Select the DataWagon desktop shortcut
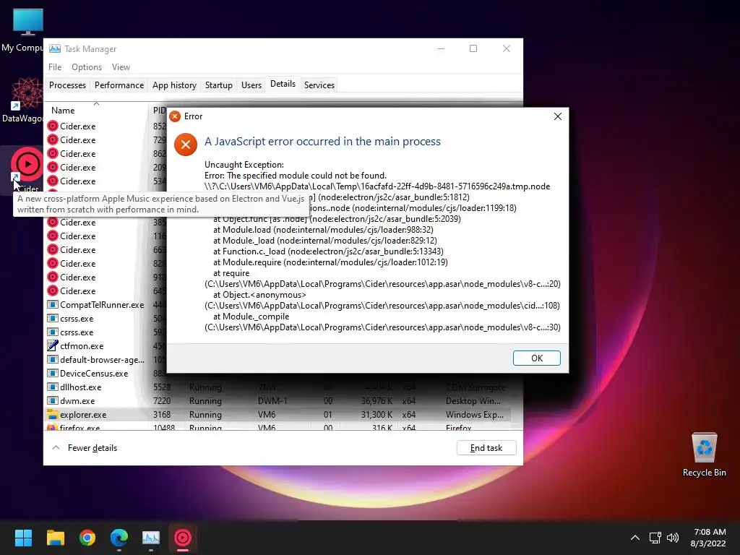The height and width of the screenshot is (555, 740). coord(24,100)
